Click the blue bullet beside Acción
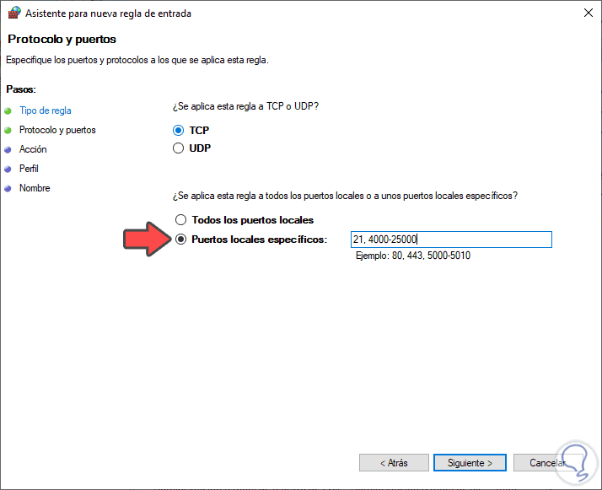Viewport: 602px width, 490px height. (x=8, y=149)
